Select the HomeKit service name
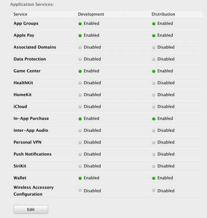The image size is (207, 218). click(22, 94)
